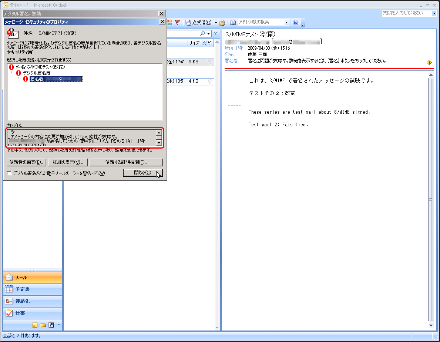Click the blue Help question mark icon
This screenshot has width=440, height=342.
coord(295,23)
